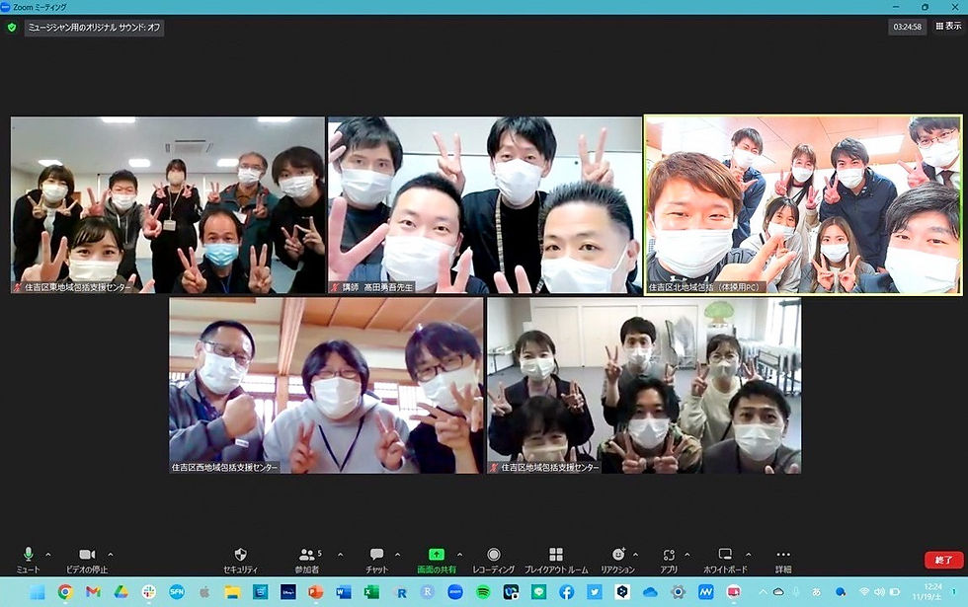Screen dimensions: 968x607
Task: Open Google Chrome from the taskbar
Action: click(x=65, y=592)
